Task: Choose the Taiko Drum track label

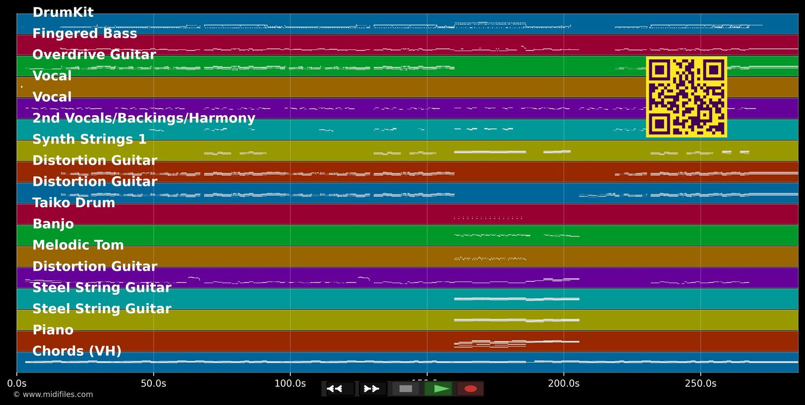Action: coord(74,203)
